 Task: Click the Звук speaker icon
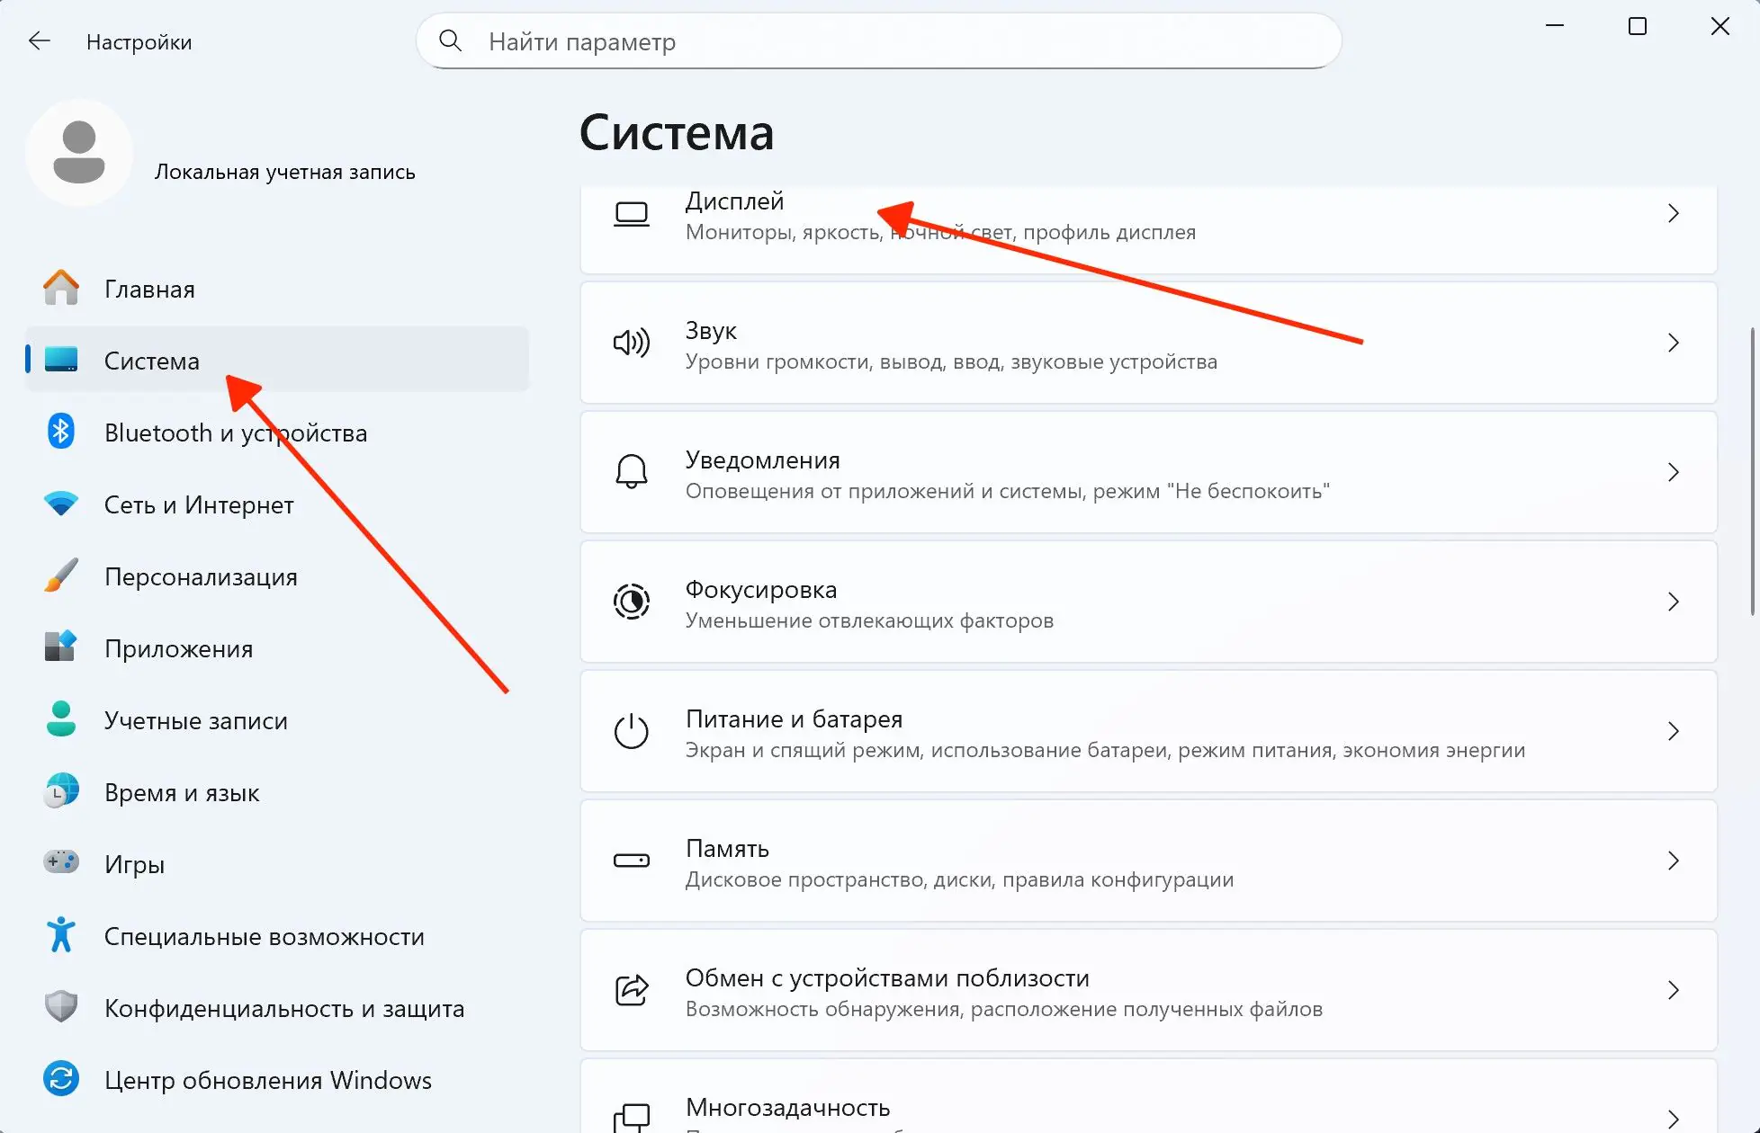(x=632, y=343)
